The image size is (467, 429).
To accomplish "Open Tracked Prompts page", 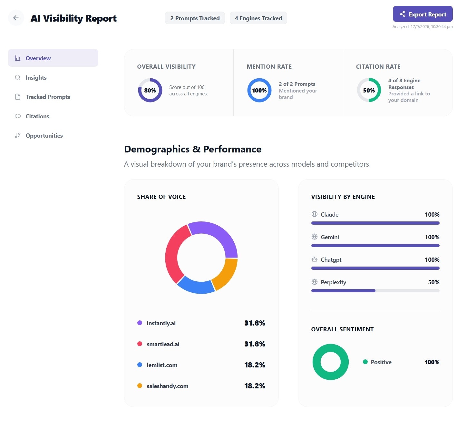I will (53, 97).
